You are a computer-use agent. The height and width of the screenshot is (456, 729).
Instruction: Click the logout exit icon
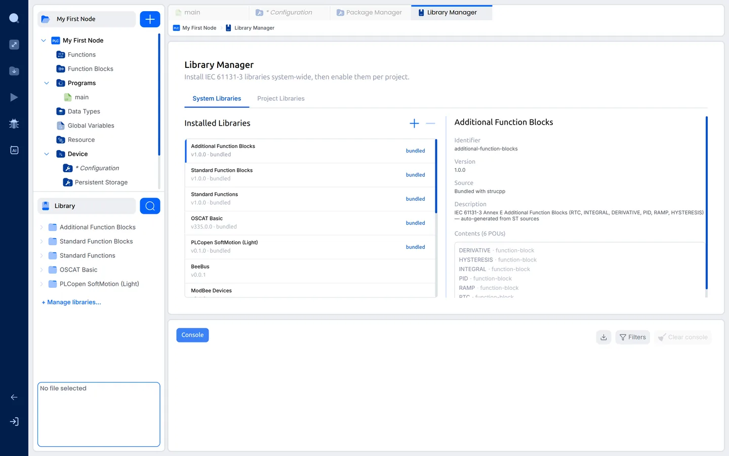coord(14,422)
